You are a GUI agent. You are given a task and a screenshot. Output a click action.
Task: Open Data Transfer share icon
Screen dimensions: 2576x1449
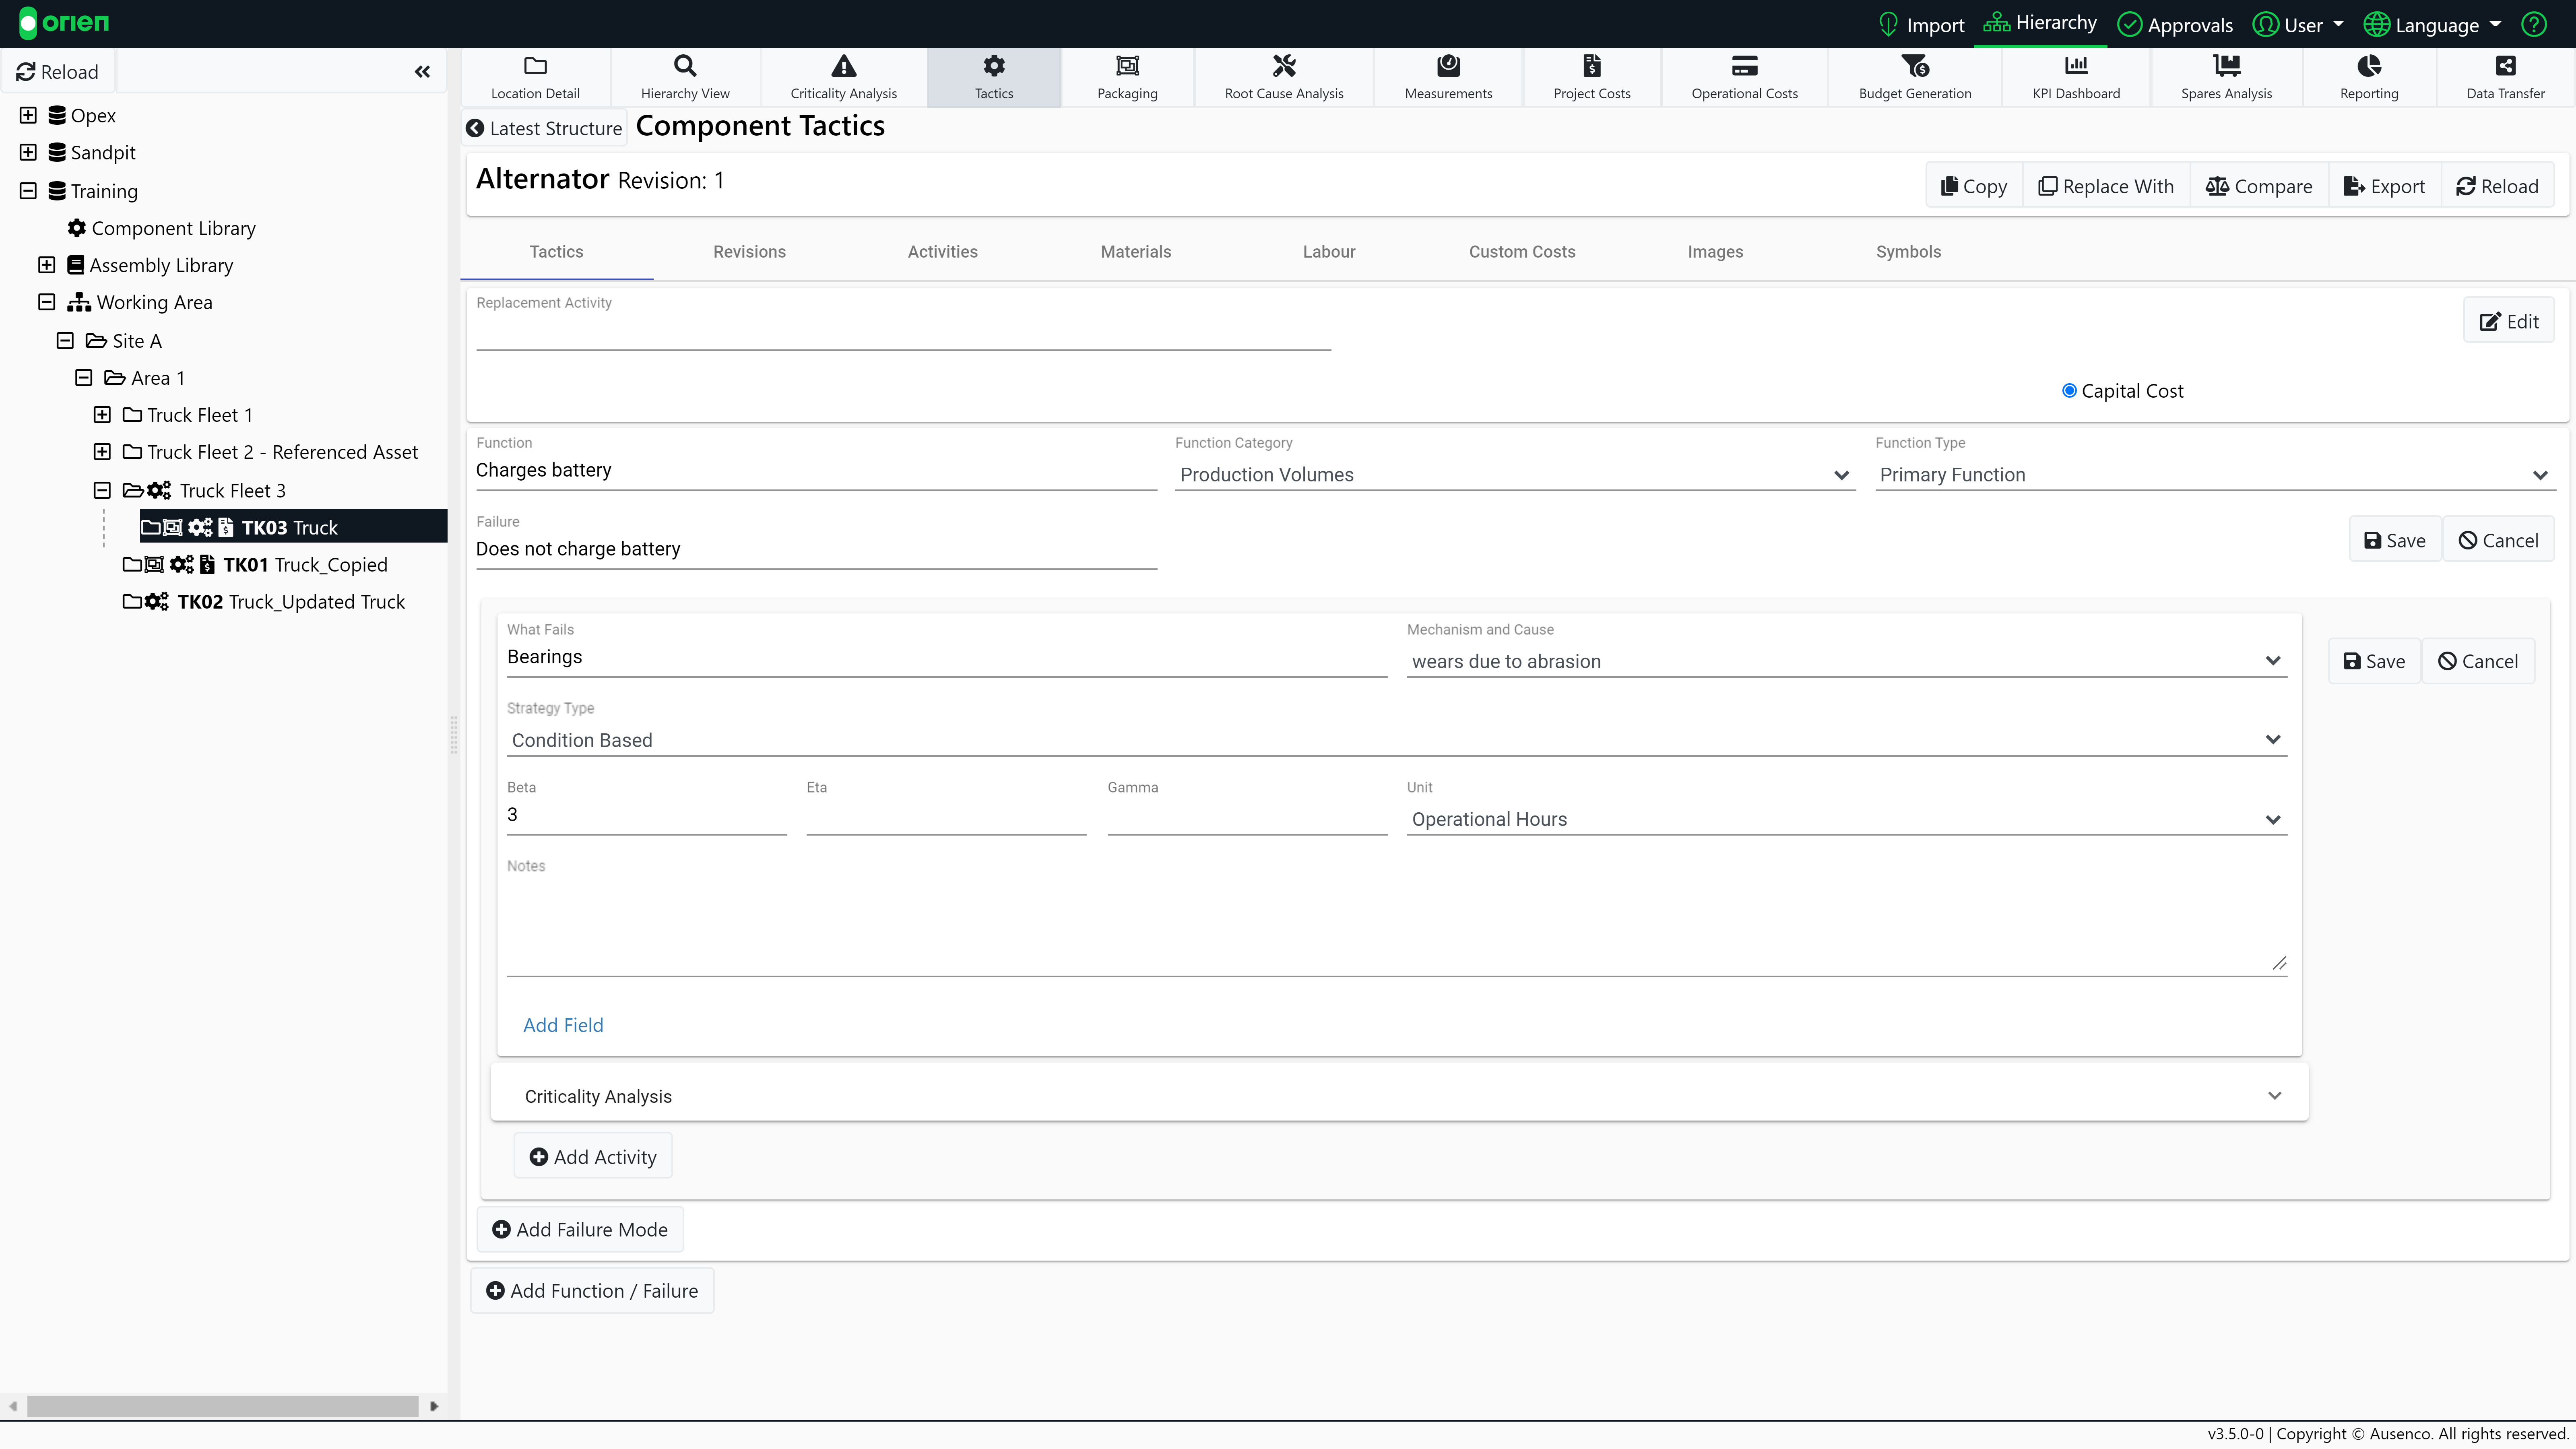[x=2505, y=66]
